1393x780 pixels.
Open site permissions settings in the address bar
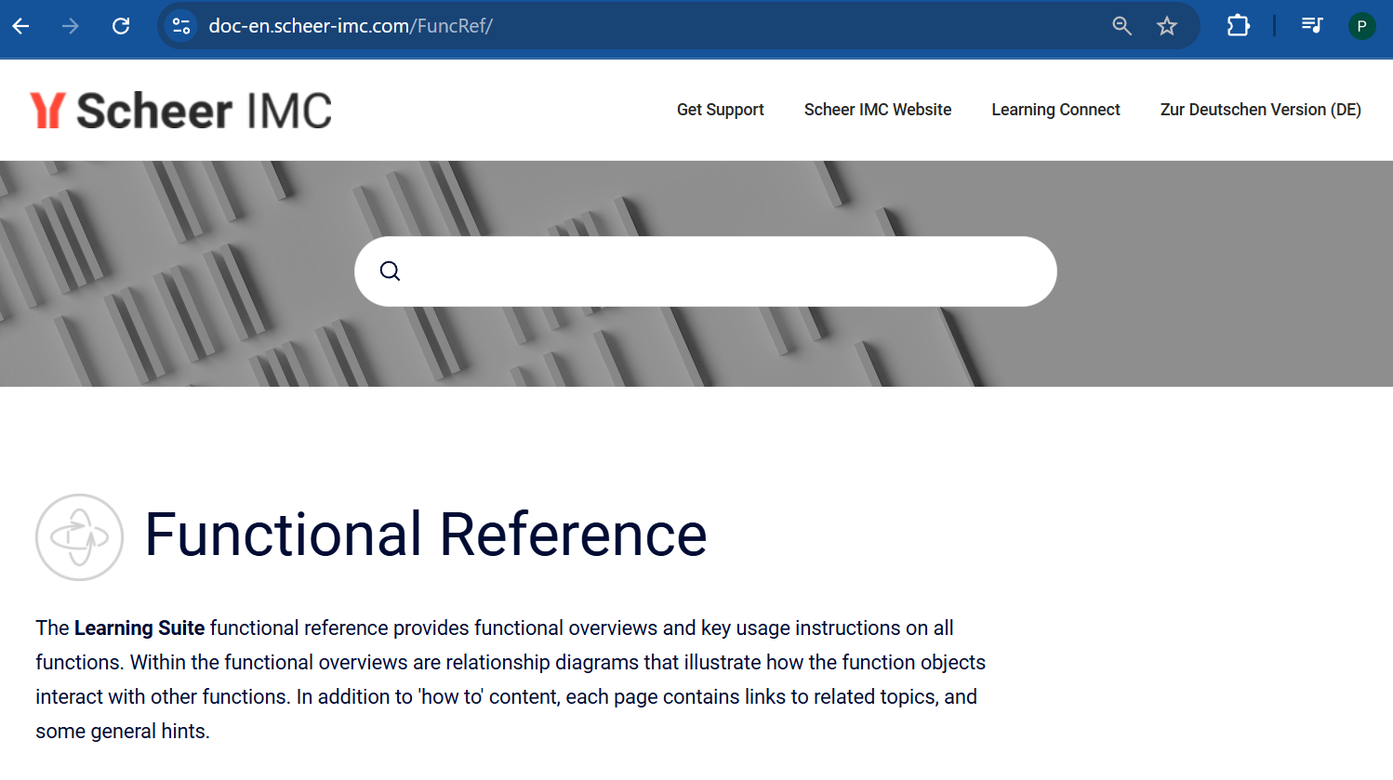click(180, 25)
